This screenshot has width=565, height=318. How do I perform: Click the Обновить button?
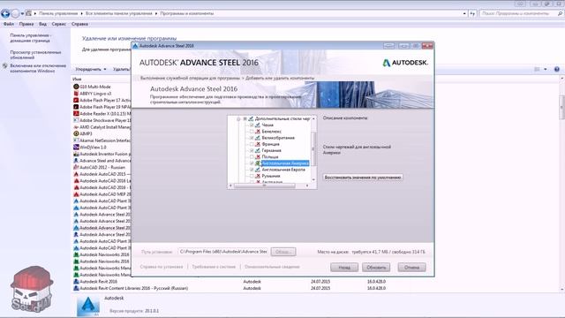(x=376, y=268)
